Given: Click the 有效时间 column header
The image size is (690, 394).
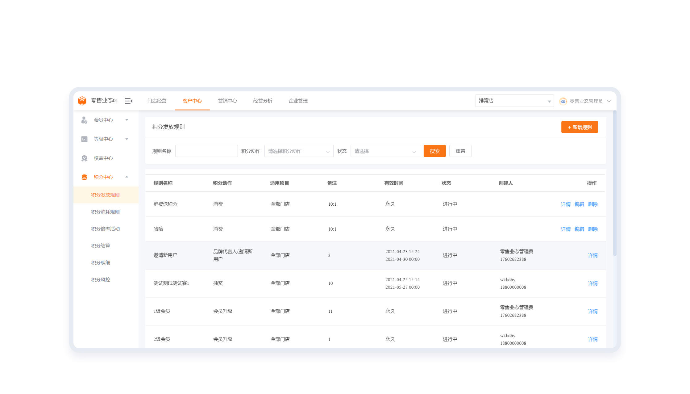Looking at the screenshot, I should click(x=394, y=183).
